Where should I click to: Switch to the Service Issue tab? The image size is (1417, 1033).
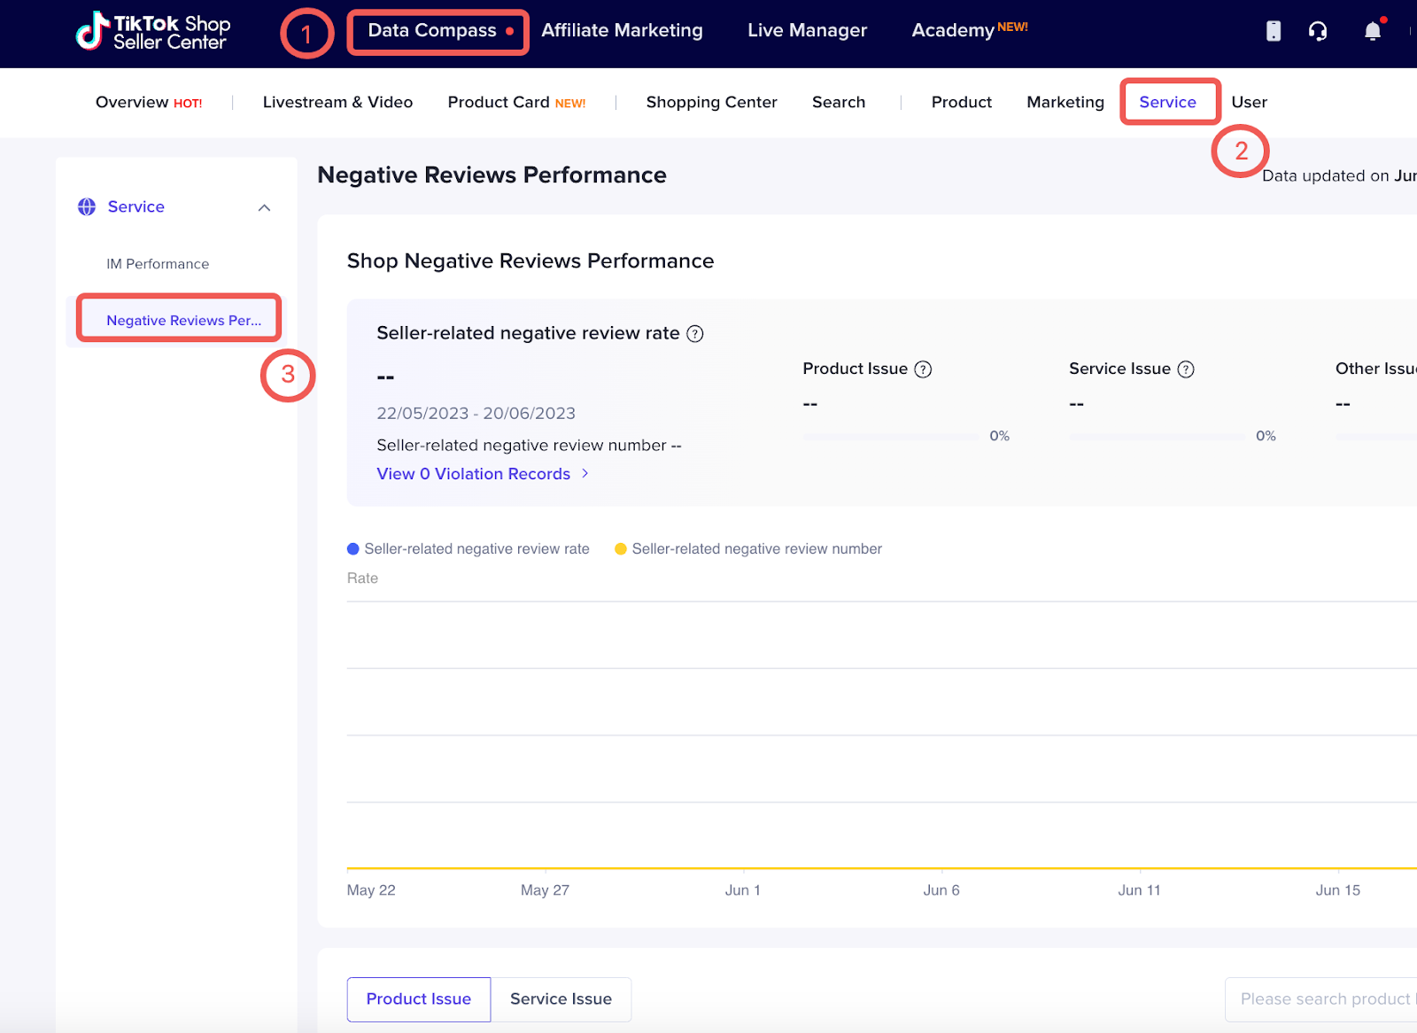[561, 999]
